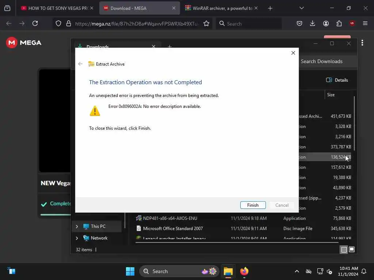Click the File Explorer horizontal scrollbar

coord(237,242)
